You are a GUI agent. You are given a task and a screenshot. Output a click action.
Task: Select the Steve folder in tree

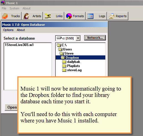[x=67, y=53]
